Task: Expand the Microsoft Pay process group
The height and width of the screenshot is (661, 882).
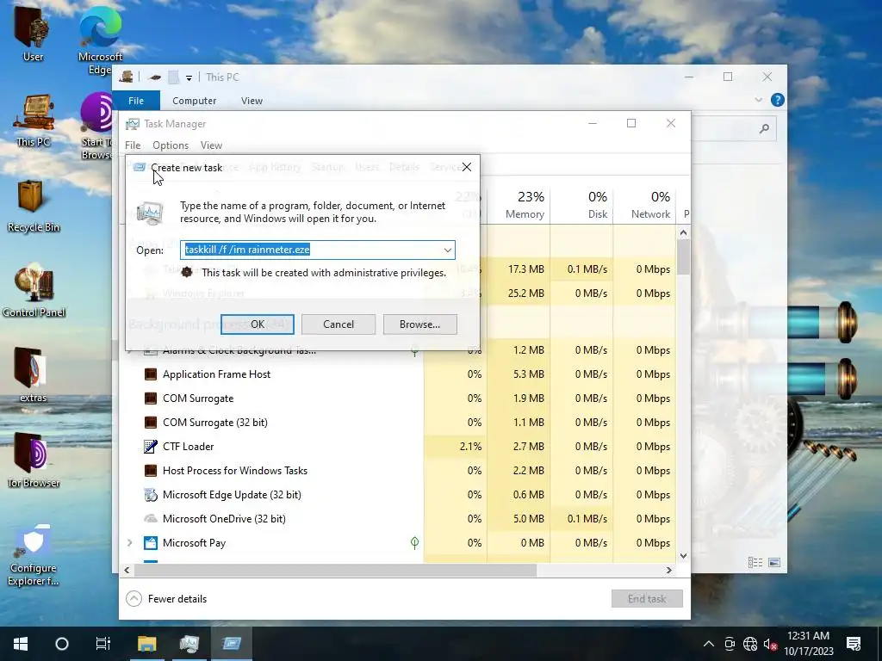Action: coord(130,543)
